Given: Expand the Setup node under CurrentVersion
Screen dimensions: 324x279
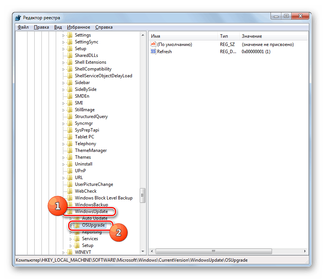Looking at the screenshot, I should click(63, 49).
